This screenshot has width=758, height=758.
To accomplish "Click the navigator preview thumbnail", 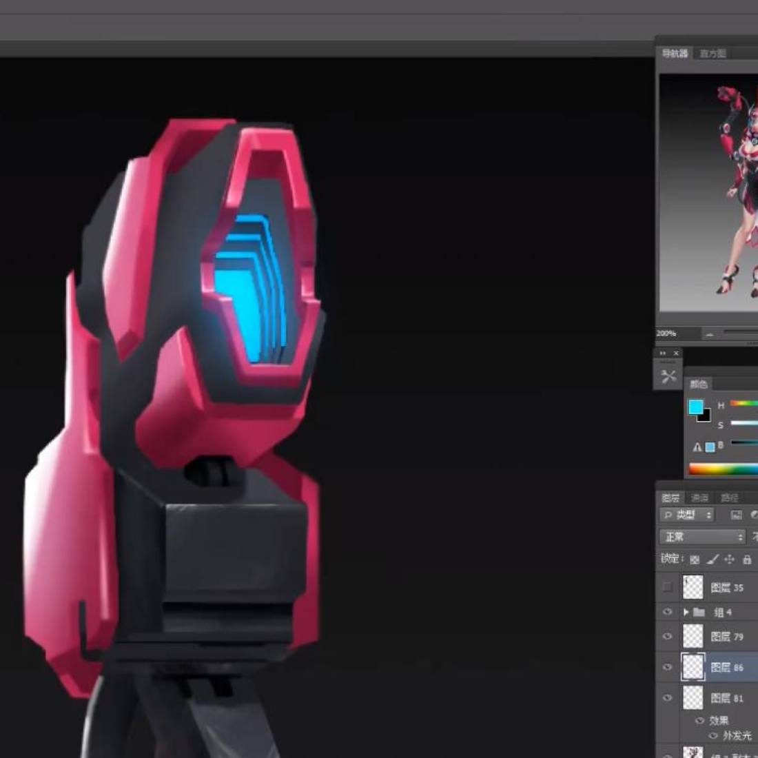I will coord(708,192).
